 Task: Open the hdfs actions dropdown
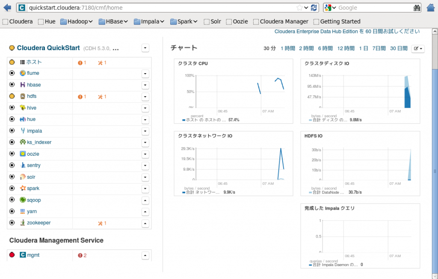tap(145, 97)
